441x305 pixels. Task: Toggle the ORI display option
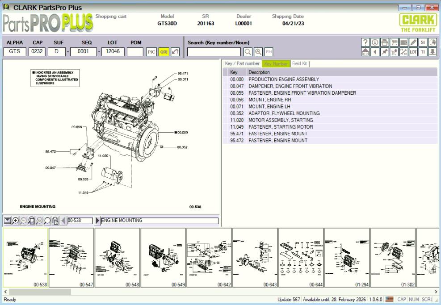pyautogui.click(x=164, y=51)
